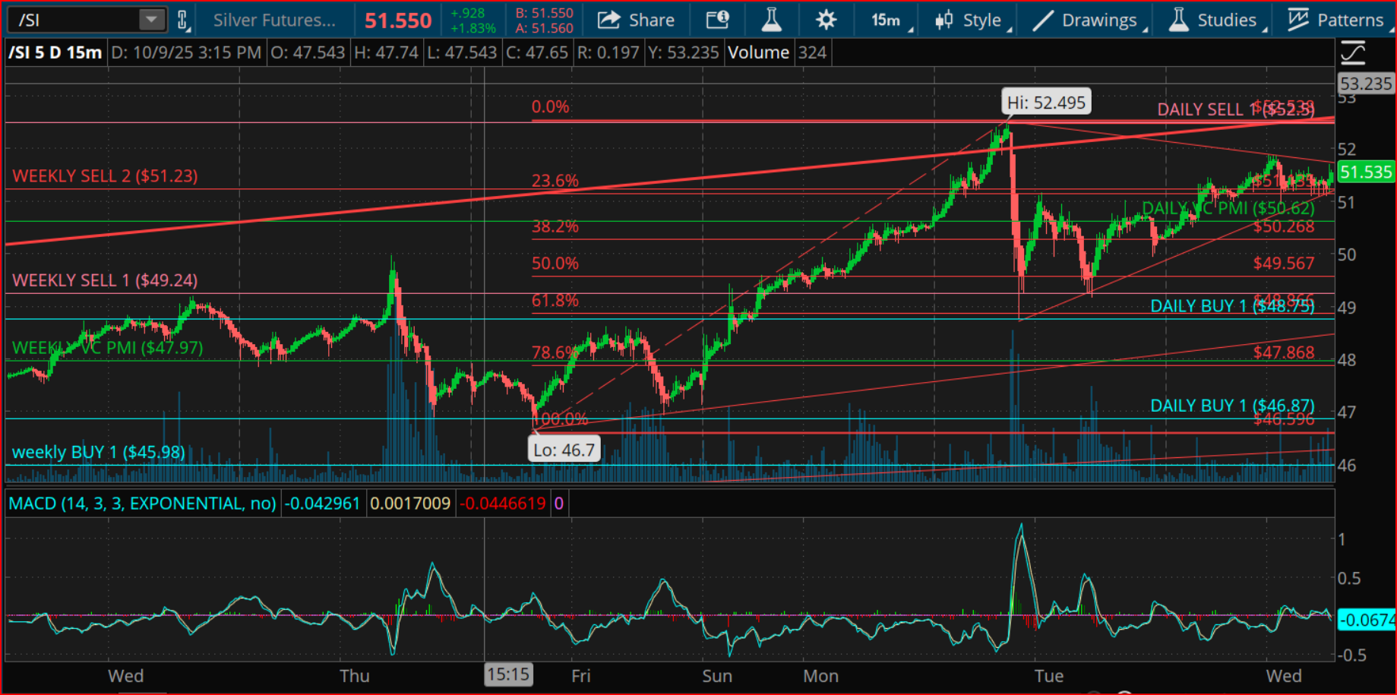Click the 15:15 time axis marker
This screenshot has height=695, width=1397.
[x=508, y=674]
